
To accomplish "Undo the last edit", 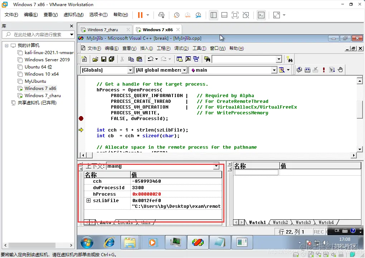I will [151, 59].
